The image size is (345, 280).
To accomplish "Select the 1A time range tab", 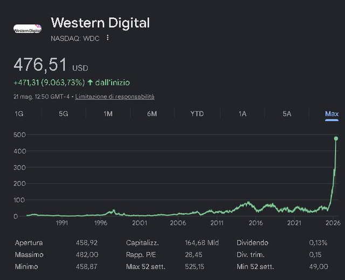I will 243,114.
